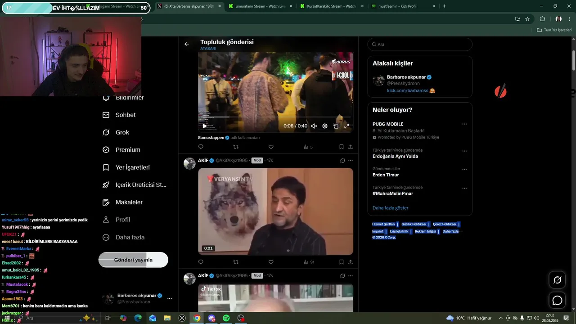Open video settings gear in top post
This screenshot has width=576, height=324.
tap(325, 126)
